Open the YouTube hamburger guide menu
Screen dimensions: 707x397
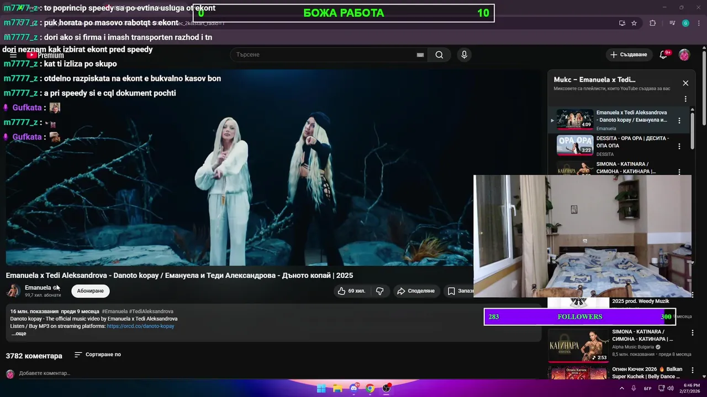[x=13, y=55]
